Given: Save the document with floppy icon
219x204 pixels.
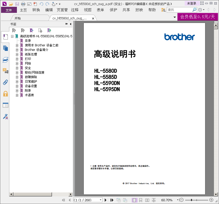Looking at the screenshot, I should (17, 4).
